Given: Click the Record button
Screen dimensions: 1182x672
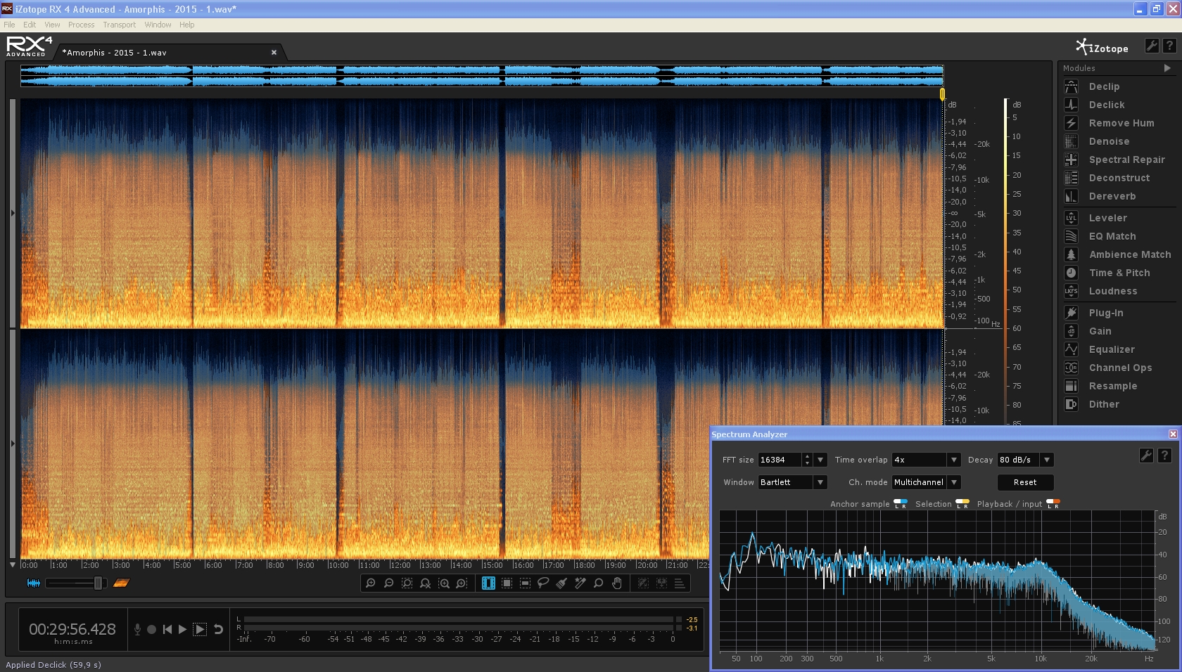Looking at the screenshot, I should [x=151, y=629].
